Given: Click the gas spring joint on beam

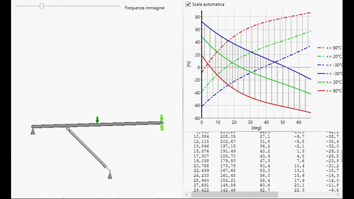Looking at the screenshot, I should coord(67,129).
